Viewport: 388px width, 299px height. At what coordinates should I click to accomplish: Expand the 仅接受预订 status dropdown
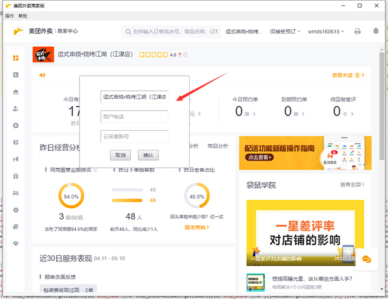pyautogui.click(x=285, y=31)
